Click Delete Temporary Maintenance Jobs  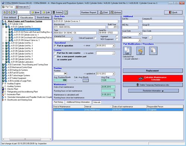click(153, 85)
